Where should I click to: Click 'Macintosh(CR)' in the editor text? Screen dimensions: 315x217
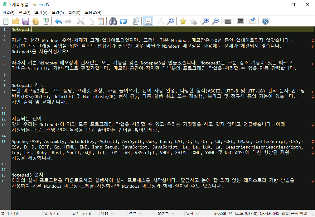99,97
